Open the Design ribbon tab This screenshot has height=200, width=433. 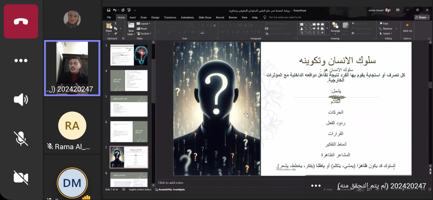155,17
